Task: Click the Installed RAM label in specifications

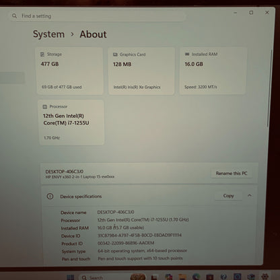Action: 75,228
